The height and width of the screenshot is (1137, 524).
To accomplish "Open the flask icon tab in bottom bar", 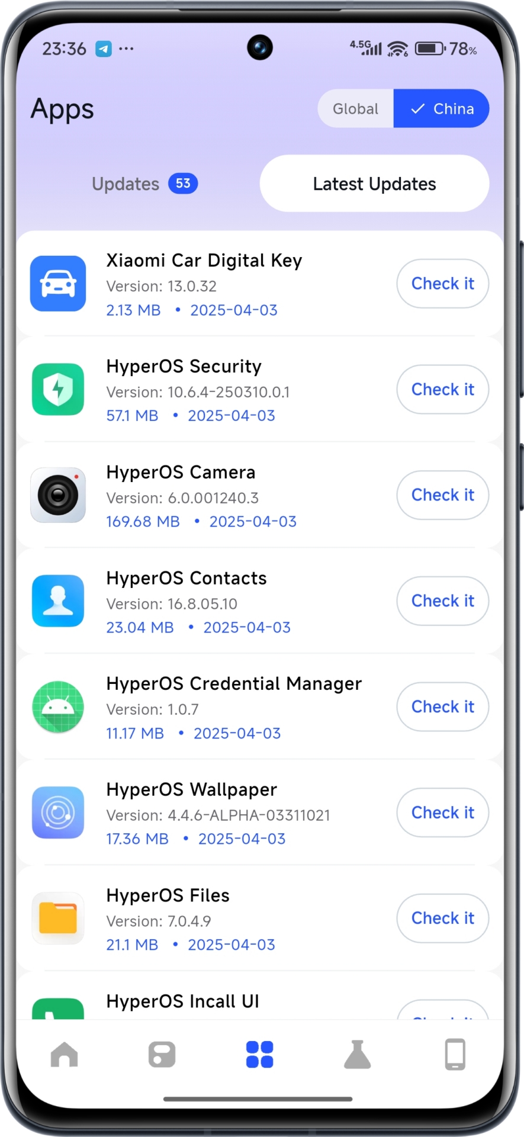I will [357, 1055].
